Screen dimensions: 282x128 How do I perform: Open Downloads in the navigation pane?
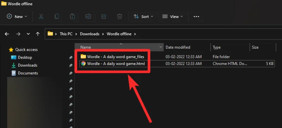click(28, 65)
